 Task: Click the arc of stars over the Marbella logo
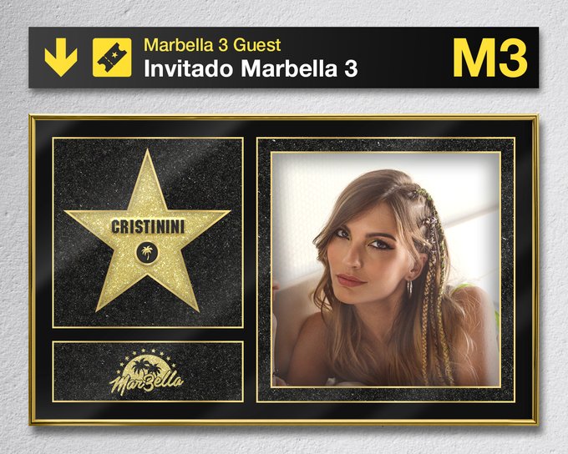pyautogui.click(x=147, y=356)
